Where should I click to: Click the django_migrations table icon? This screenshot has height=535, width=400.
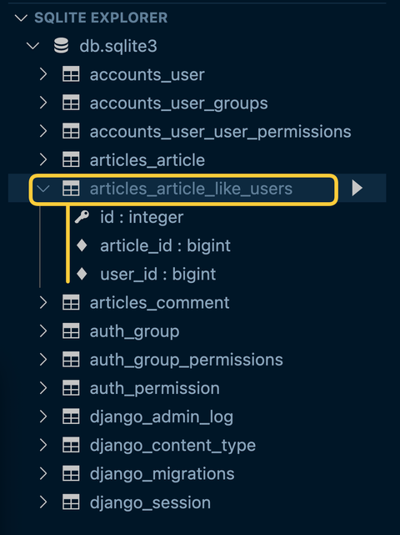click(x=71, y=473)
